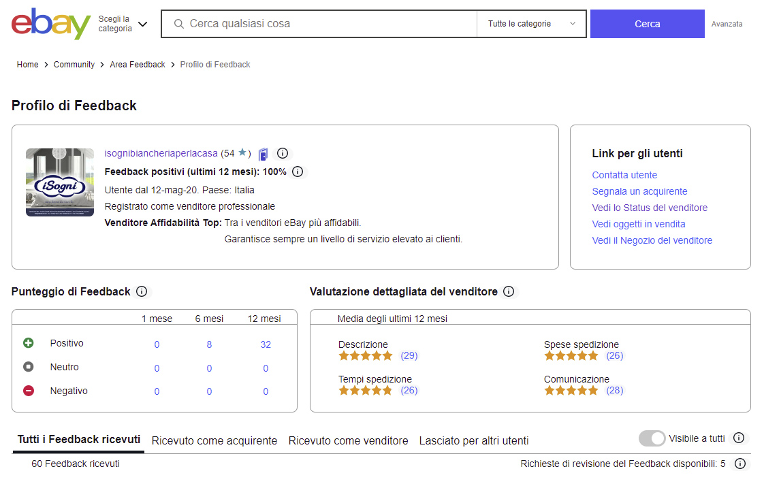Open the Avanzata advanced search link

click(x=727, y=24)
